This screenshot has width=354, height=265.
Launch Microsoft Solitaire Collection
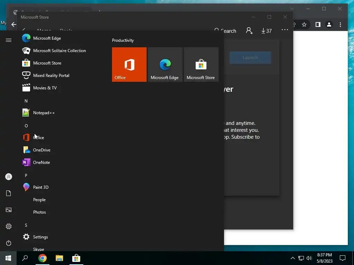coord(54,51)
